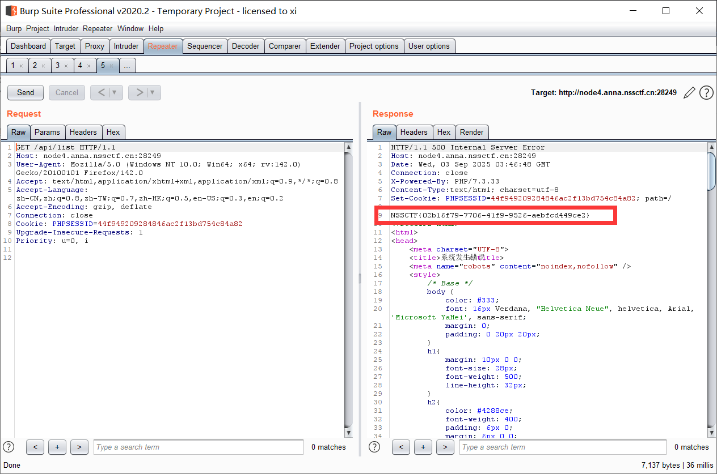Go to next request history arrow
The image size is (717, 474).
(138, 92)
